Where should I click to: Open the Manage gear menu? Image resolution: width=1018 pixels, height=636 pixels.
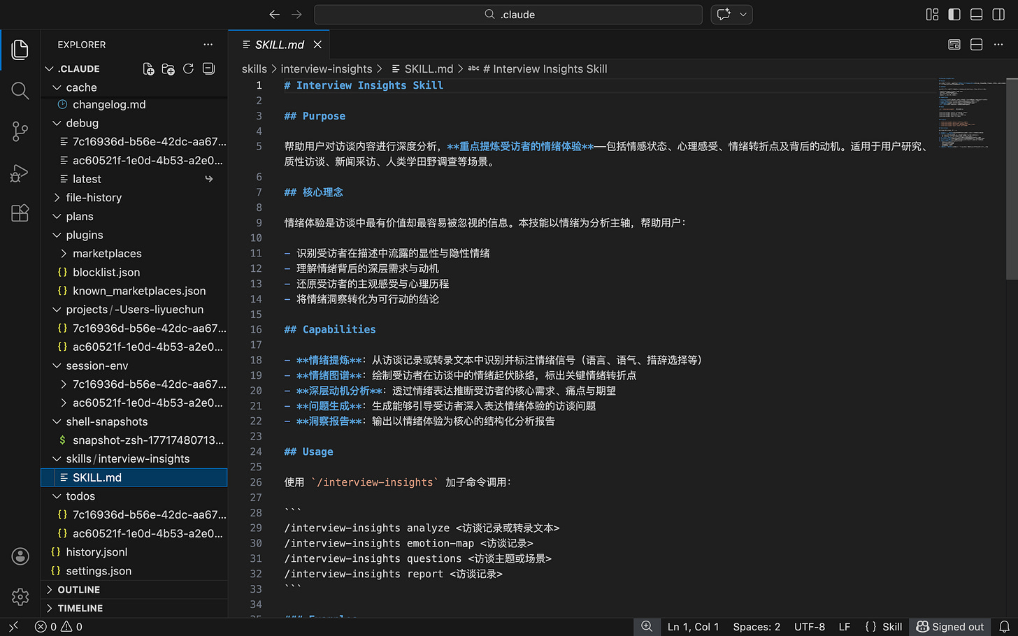pyautogui.click(x=20, y=597)
